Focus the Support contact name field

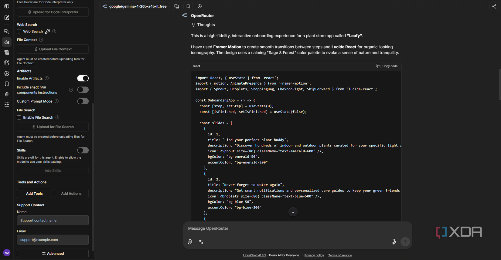tap(53, 221)
